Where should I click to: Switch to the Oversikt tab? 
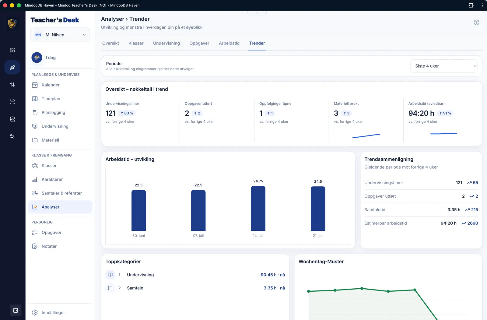point(110,43)
